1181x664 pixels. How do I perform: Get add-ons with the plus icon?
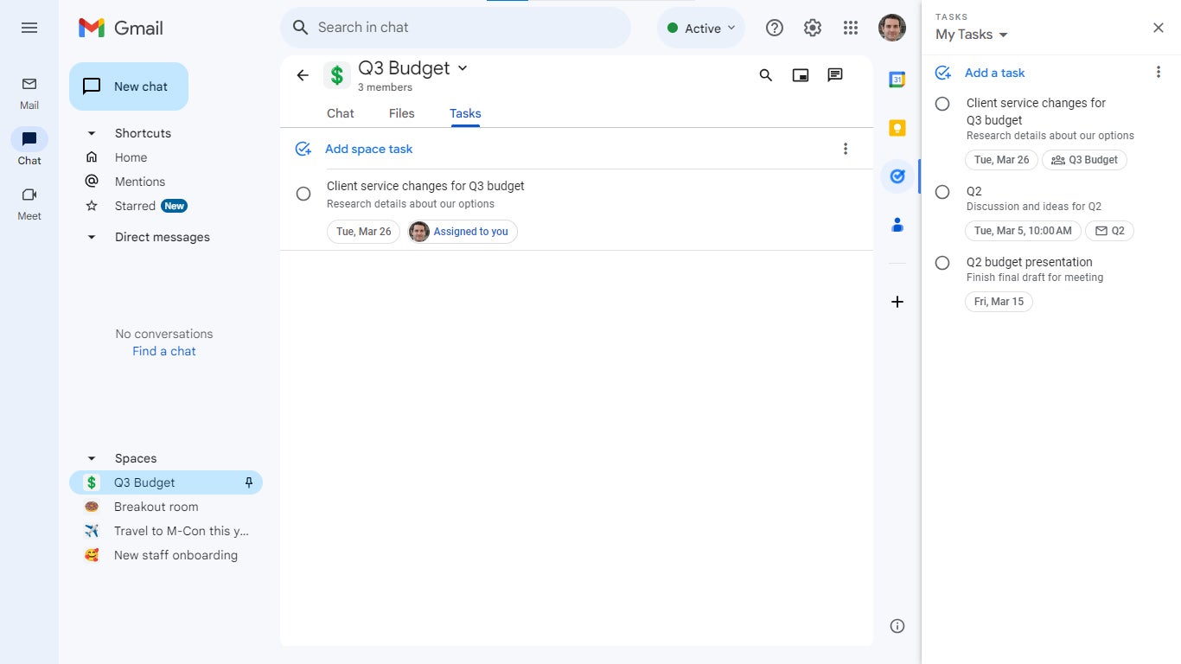897,302
